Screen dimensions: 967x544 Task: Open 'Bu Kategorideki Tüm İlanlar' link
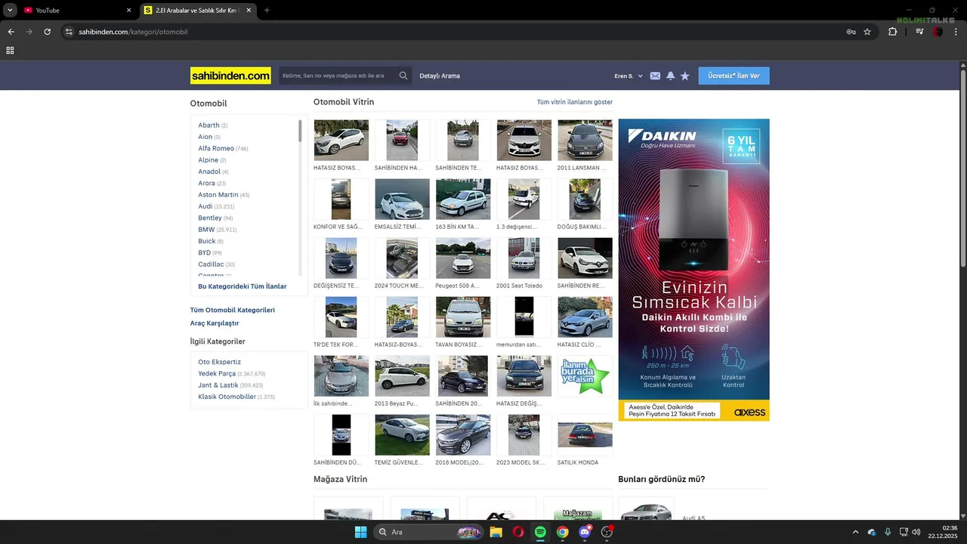[243, 286]
